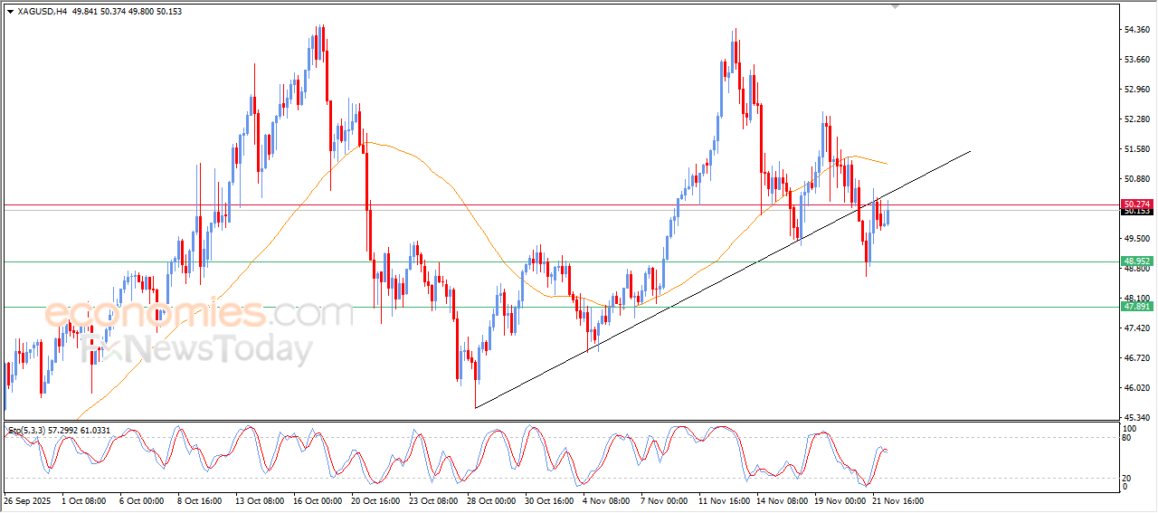
Task: Select the green 47.891 price tag
Action: click(1137, 307)
